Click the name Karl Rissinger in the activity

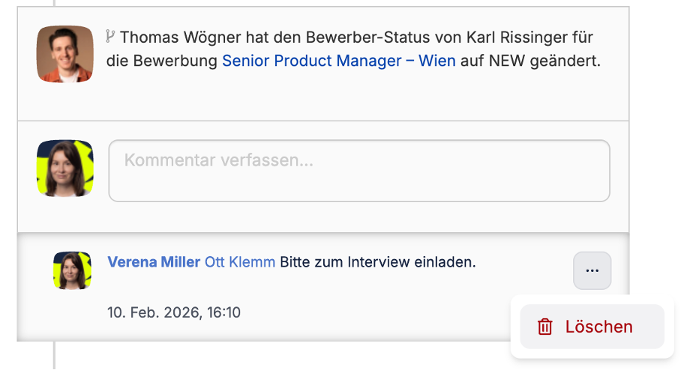(x=508, y=37)
